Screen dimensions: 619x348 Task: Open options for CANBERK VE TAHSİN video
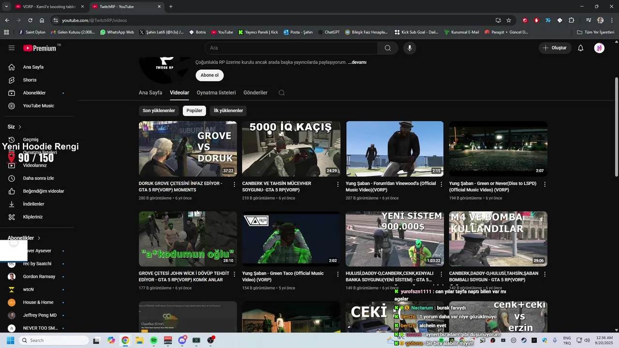coord(338,184)
